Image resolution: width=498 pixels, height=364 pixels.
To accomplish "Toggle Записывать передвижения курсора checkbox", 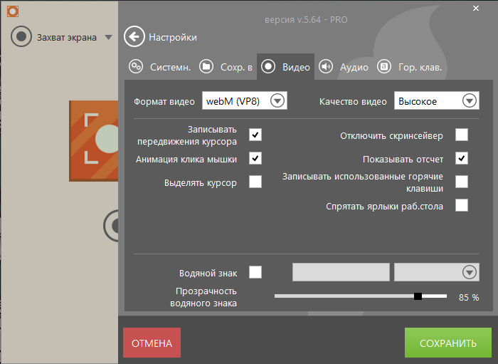I will tap(255, 135).
